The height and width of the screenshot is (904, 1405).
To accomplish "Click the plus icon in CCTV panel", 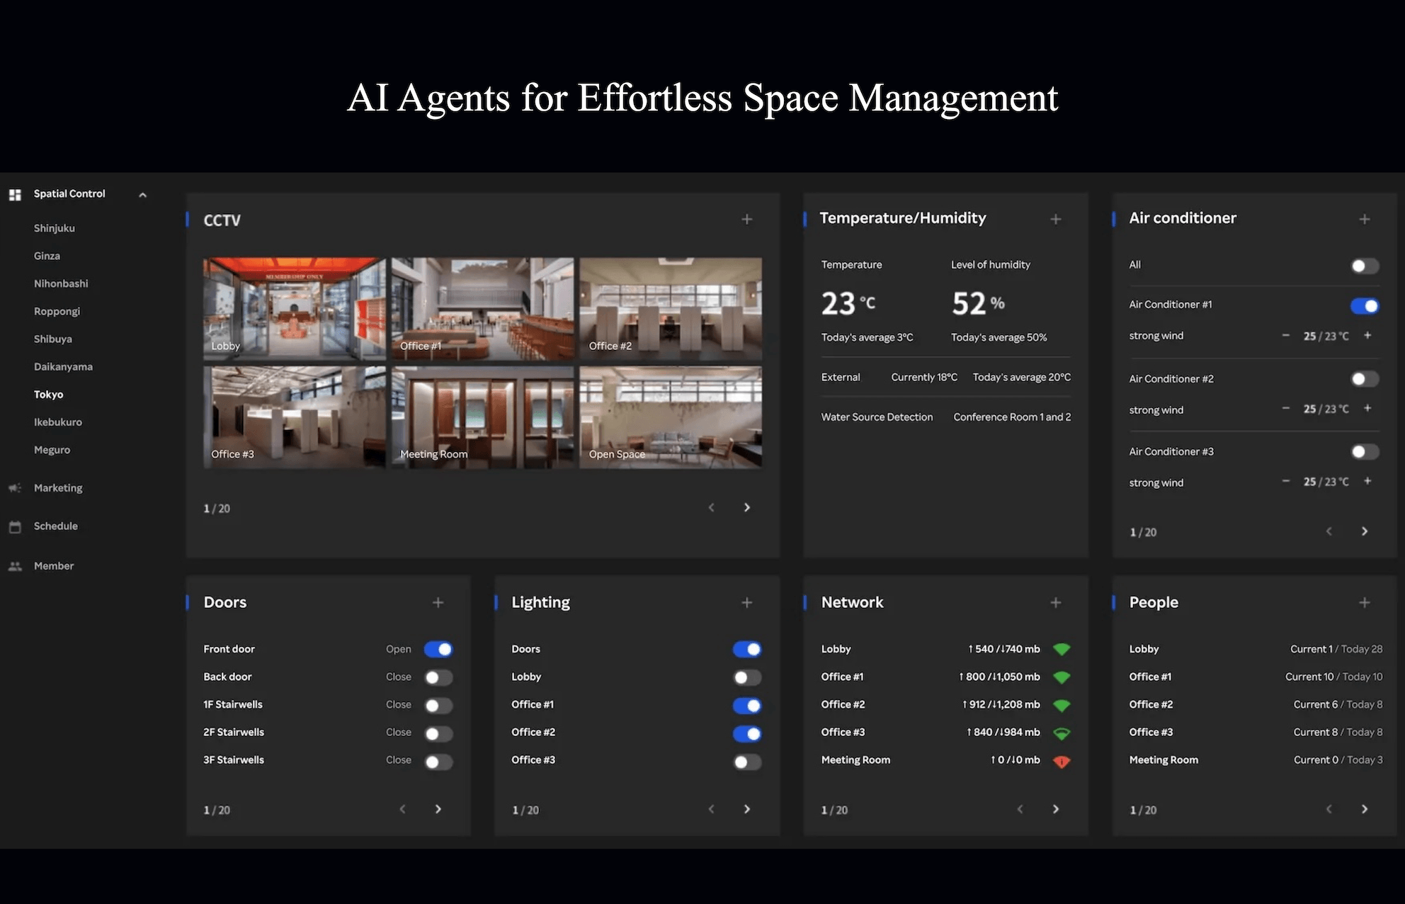I will tap(746, 220).
